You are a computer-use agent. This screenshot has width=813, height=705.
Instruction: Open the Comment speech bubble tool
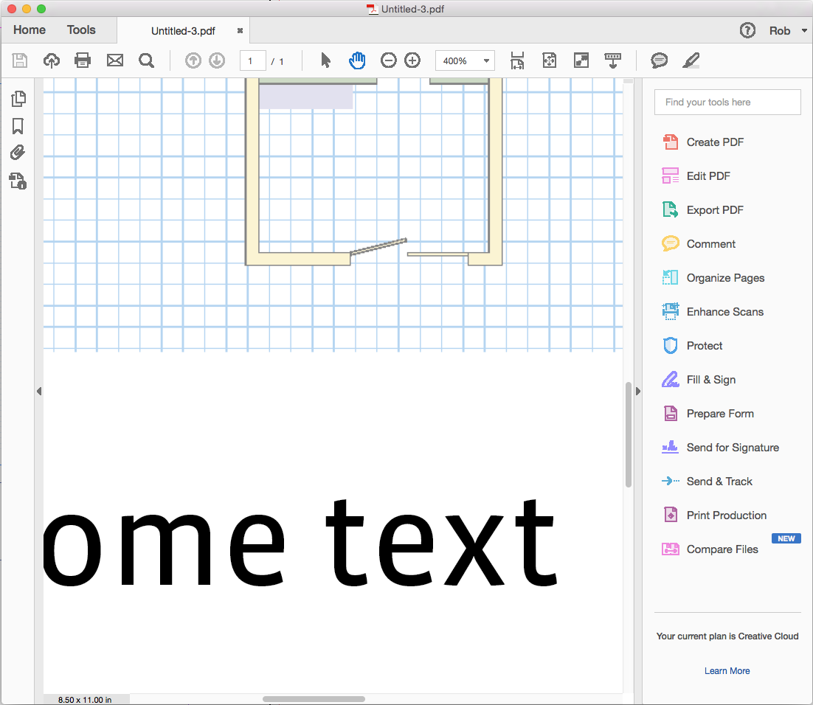point(659,60)
